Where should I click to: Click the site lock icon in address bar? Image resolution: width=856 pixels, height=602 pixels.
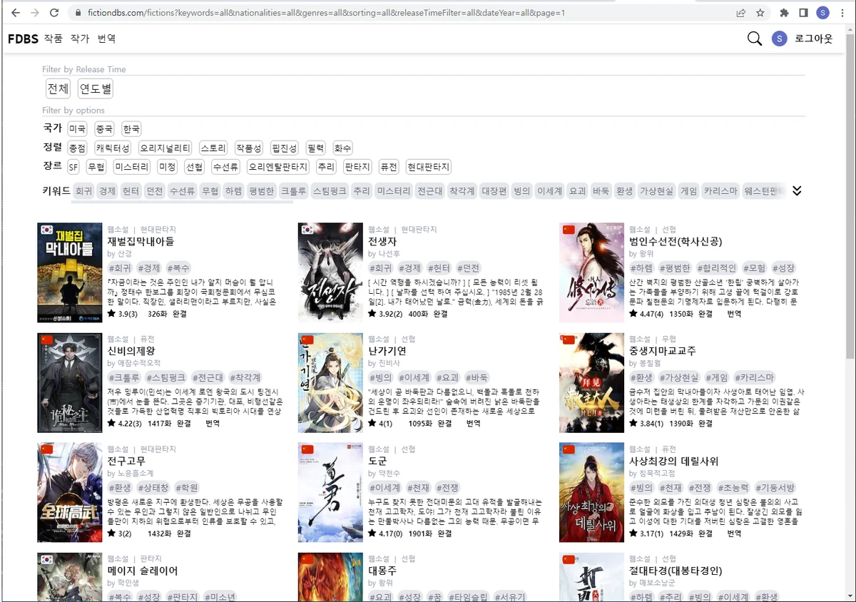pos(78,13)
